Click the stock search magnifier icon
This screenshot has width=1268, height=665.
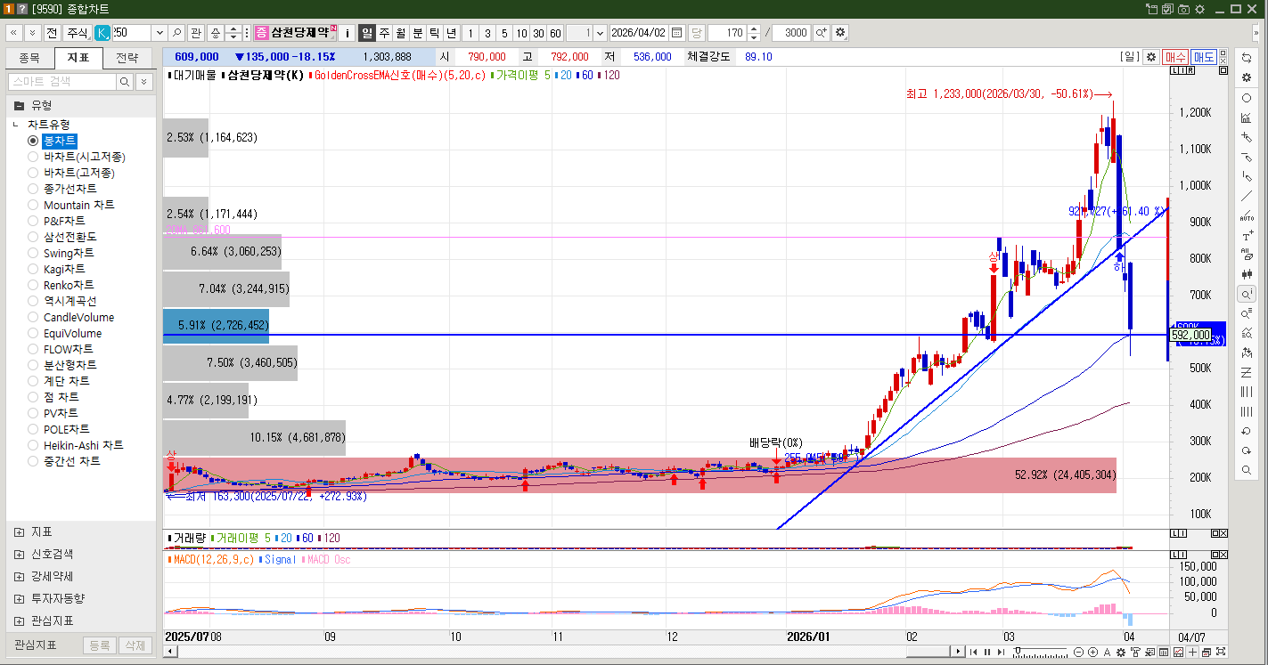point(177,33)
